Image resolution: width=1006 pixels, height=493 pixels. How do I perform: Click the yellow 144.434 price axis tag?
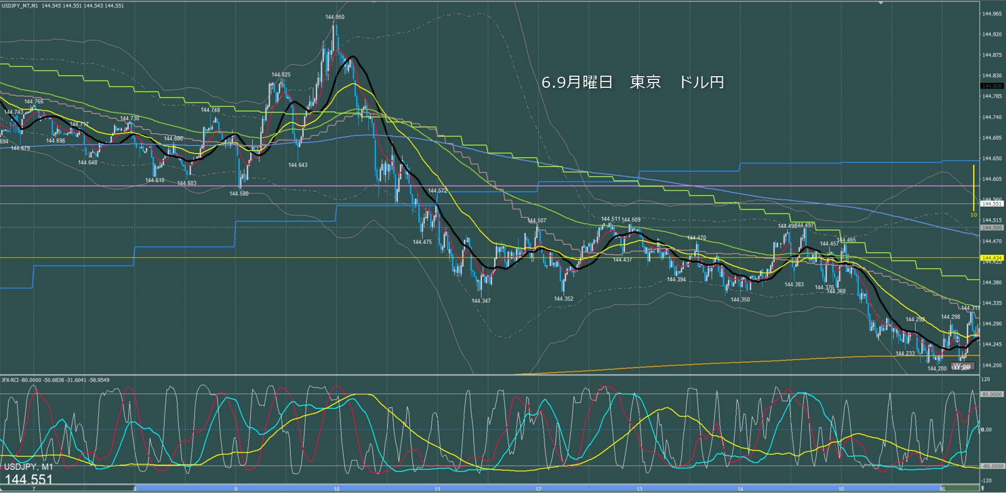992,258
